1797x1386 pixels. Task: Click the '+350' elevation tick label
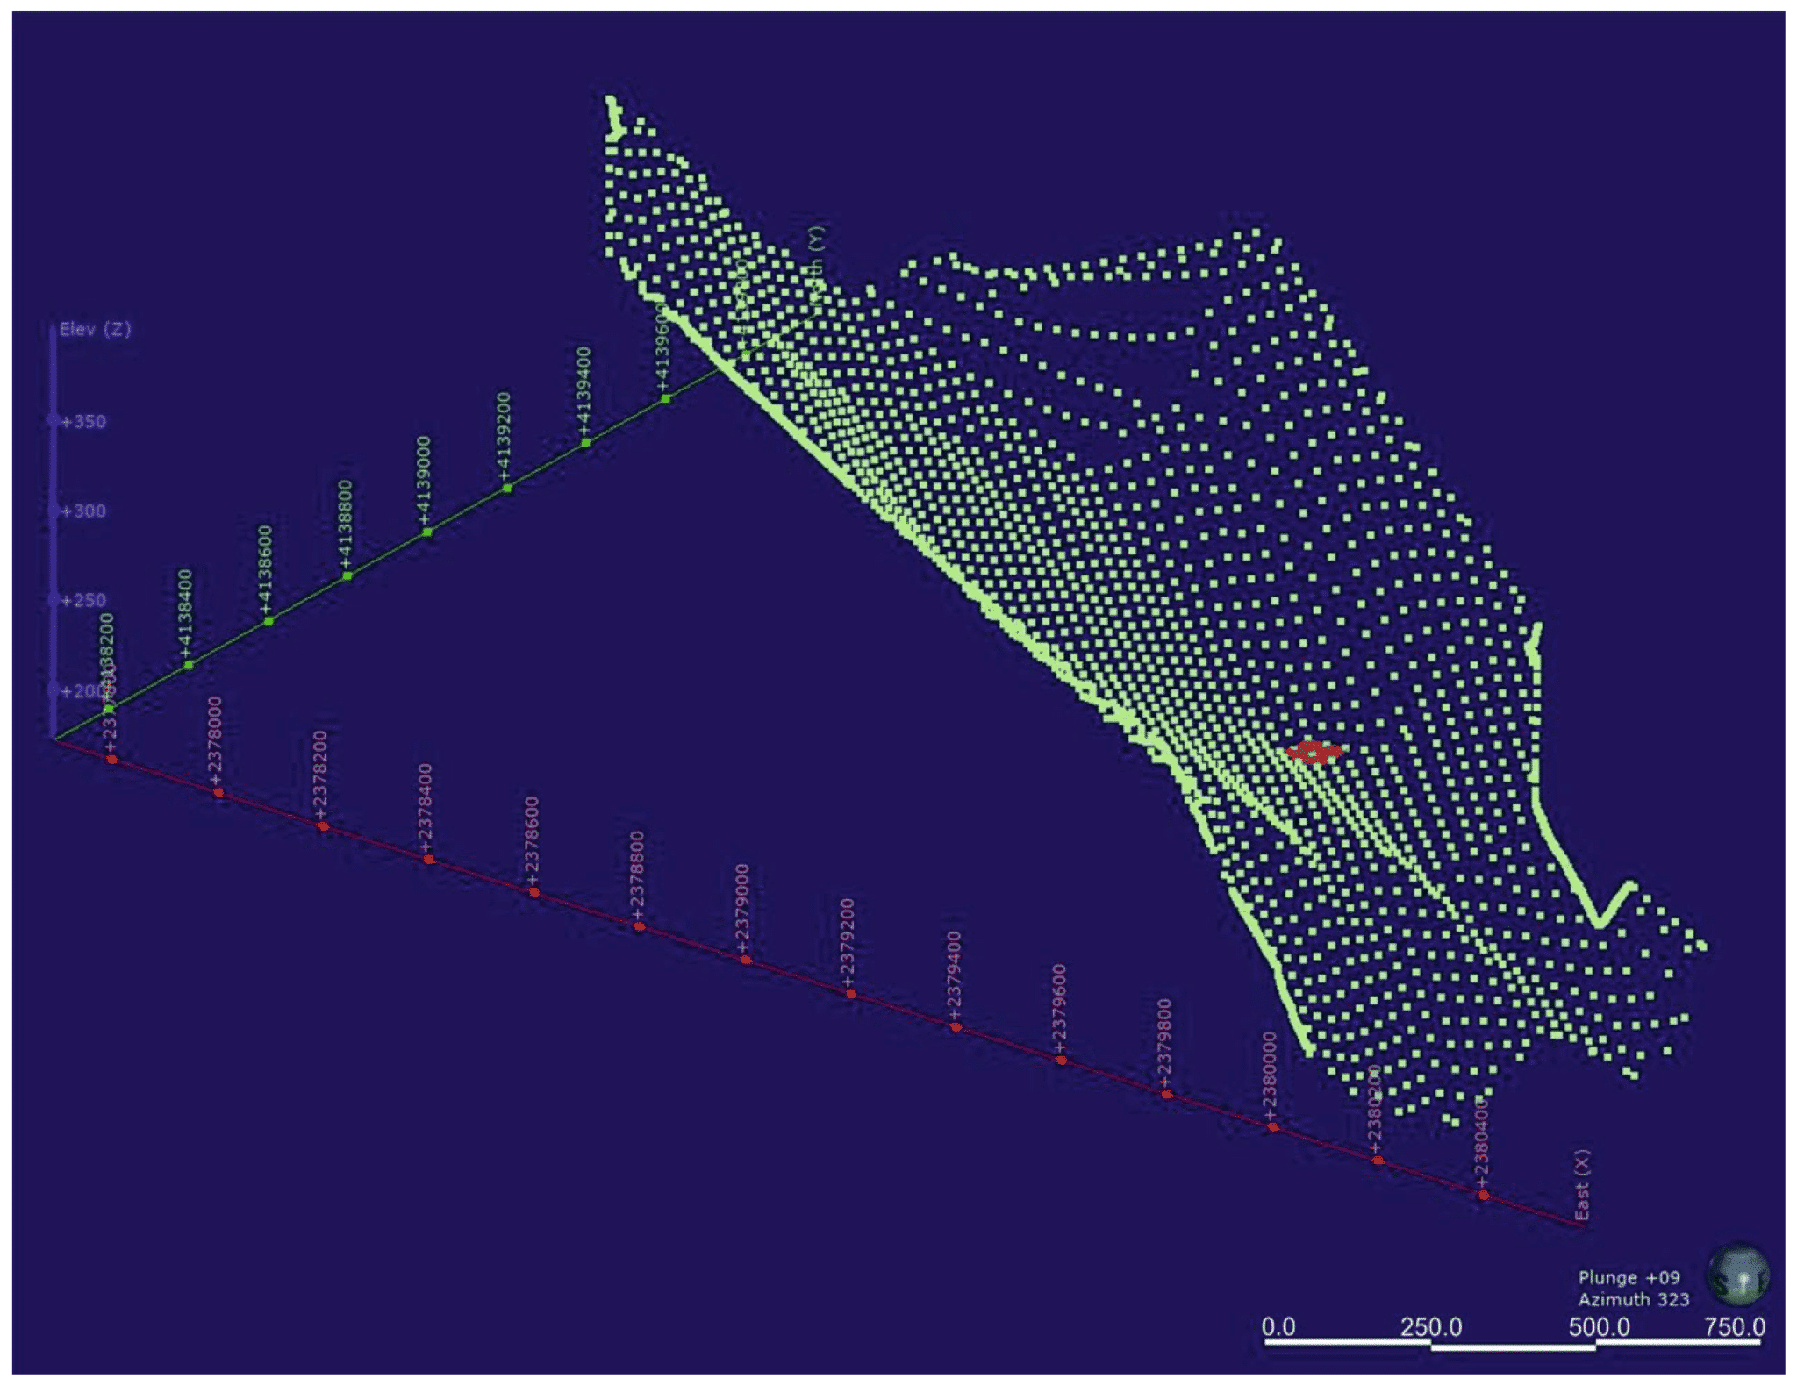click(x=83, y=421)
